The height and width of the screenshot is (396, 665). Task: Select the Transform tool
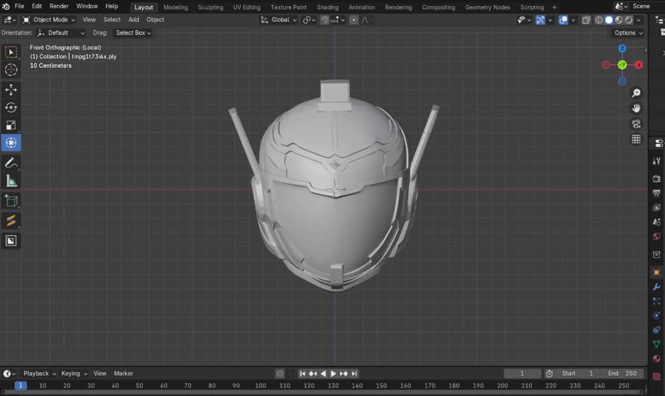pos(11,143)
